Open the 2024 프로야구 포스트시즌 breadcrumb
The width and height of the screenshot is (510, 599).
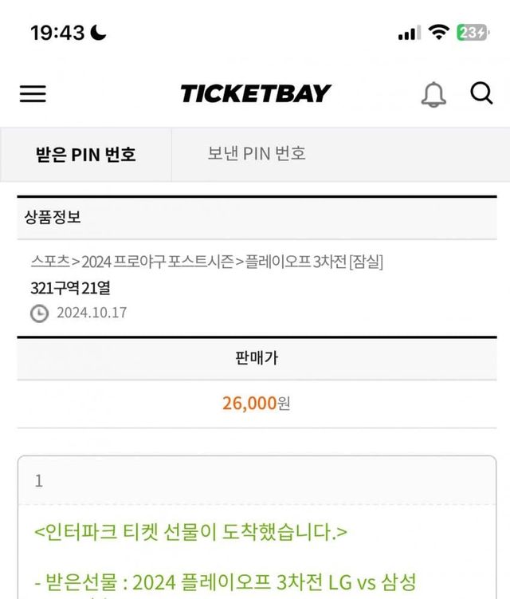tap(158, 262)
